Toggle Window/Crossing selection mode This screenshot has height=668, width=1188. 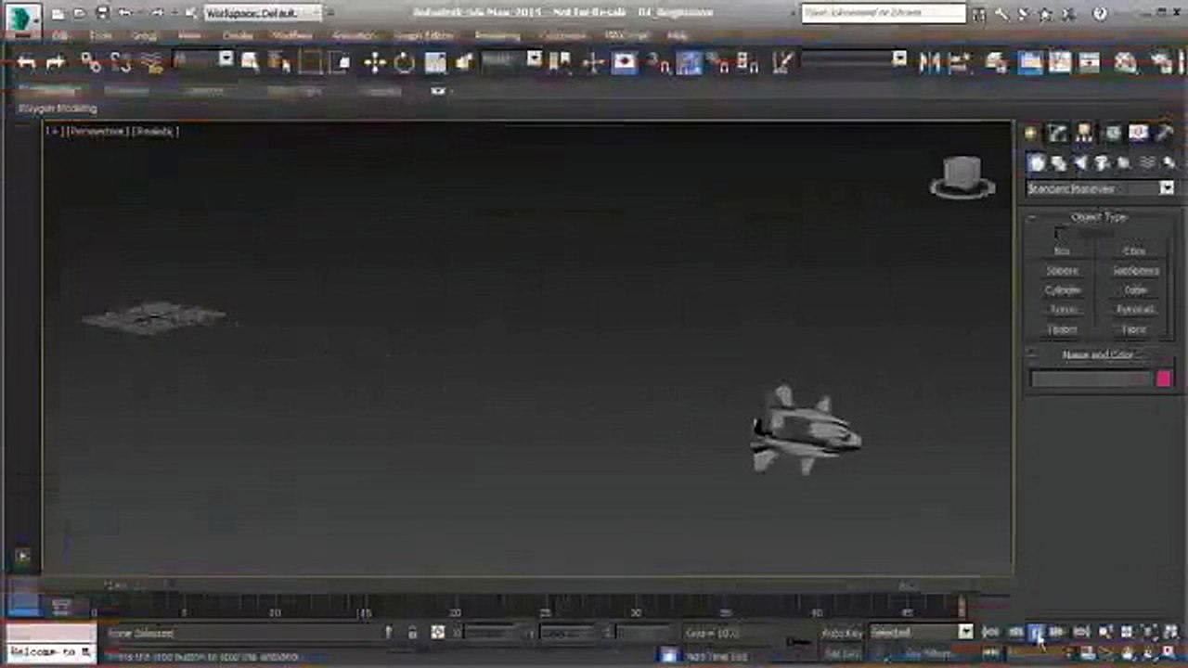[x=340, y=62]
